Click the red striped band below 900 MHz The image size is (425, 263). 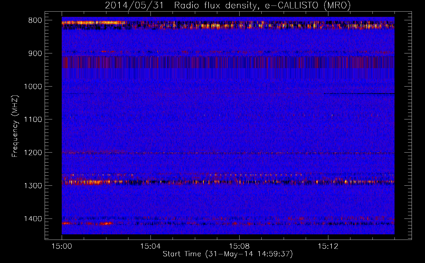click(228, 62)
